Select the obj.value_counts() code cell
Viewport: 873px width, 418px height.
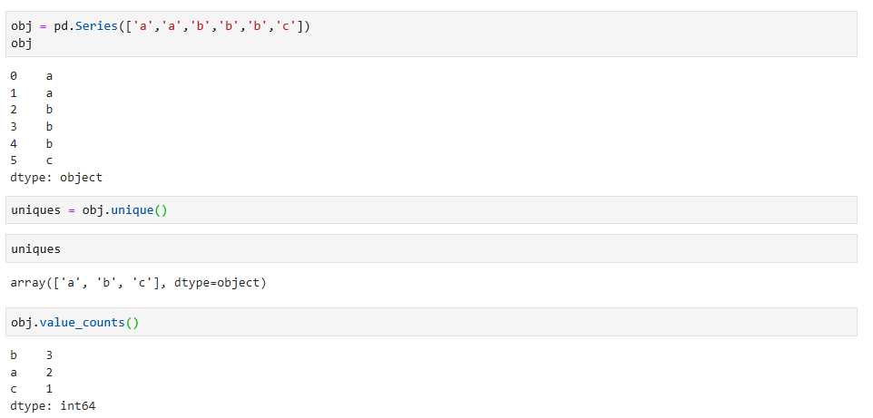tap(431, 322)
